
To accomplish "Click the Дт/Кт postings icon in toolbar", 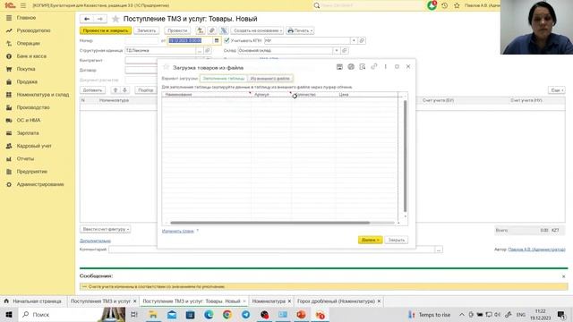I will pyautogui.click(x=200, y=30).
